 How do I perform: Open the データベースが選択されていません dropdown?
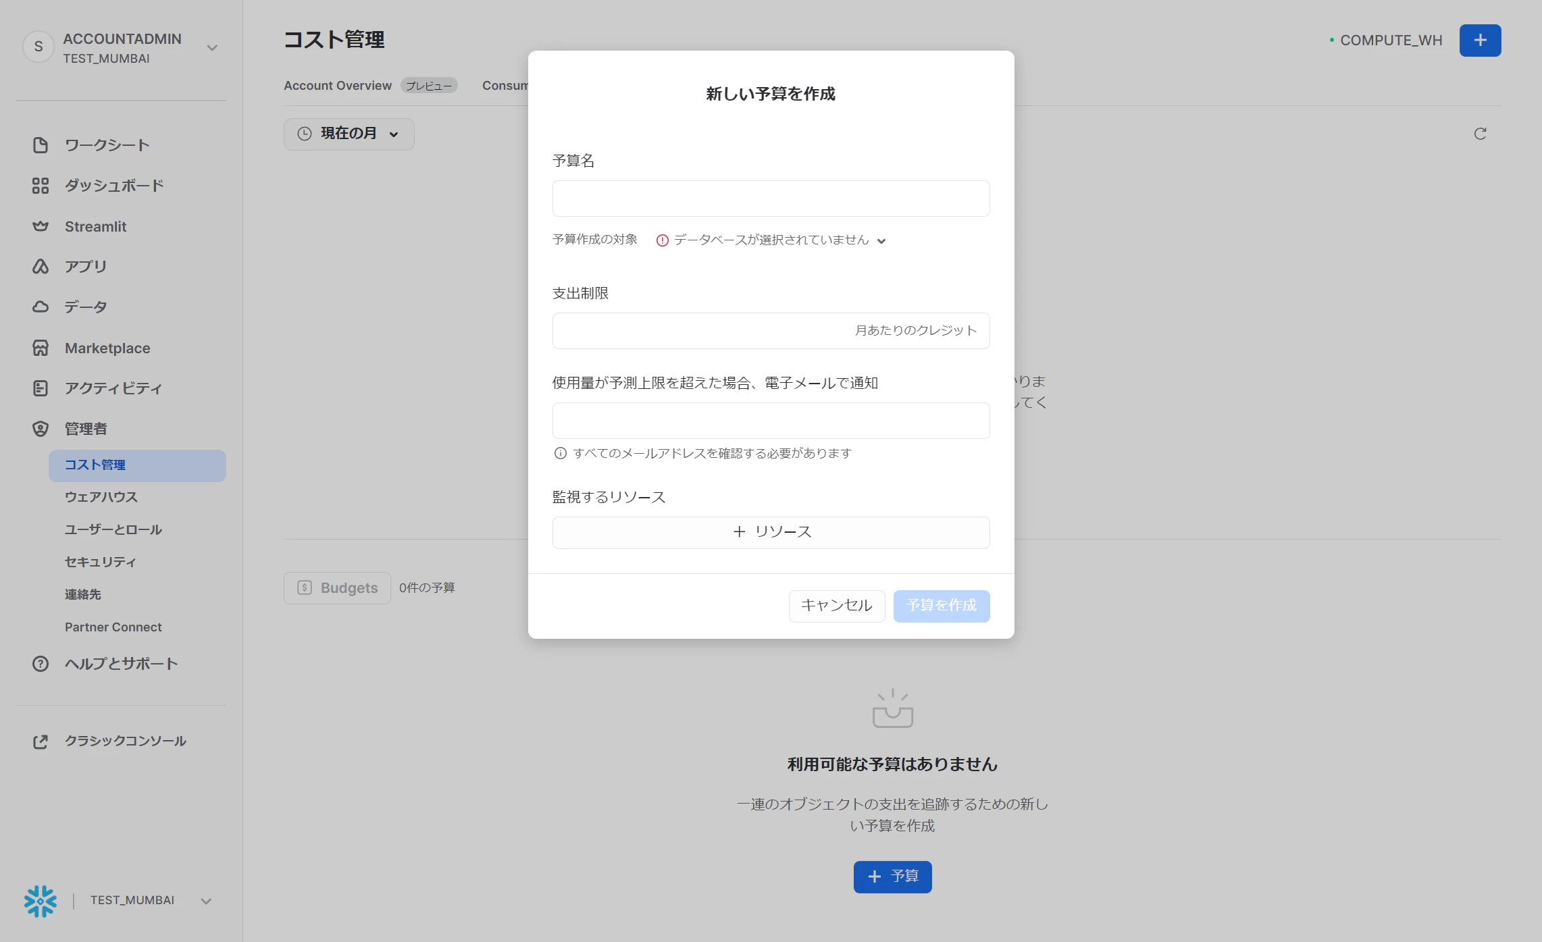point(771,240)
